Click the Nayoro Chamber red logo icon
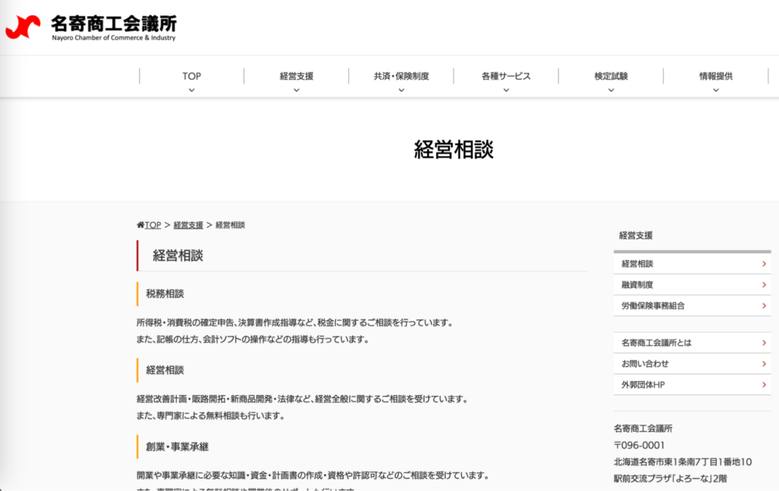 pyautogui.click(x=23, y=26)
